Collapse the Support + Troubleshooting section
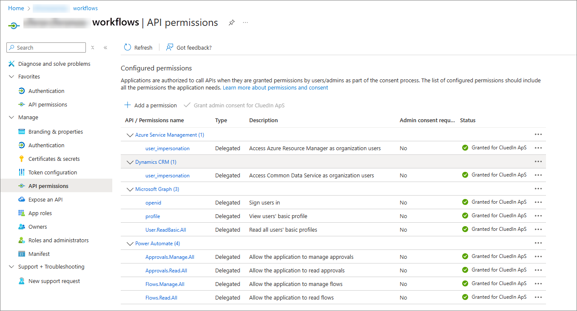Viewport: 577px width, 311px height. tap(11, 266)
